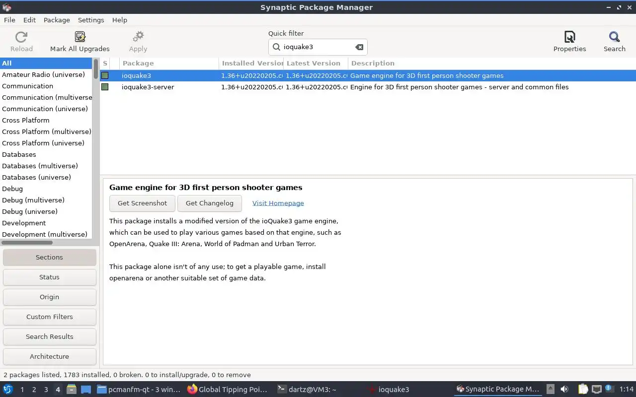Image resolution: width=636 pixels, height=397 pixels.
Task: Switch to virtual desktop 3
Action: point(46,390)
